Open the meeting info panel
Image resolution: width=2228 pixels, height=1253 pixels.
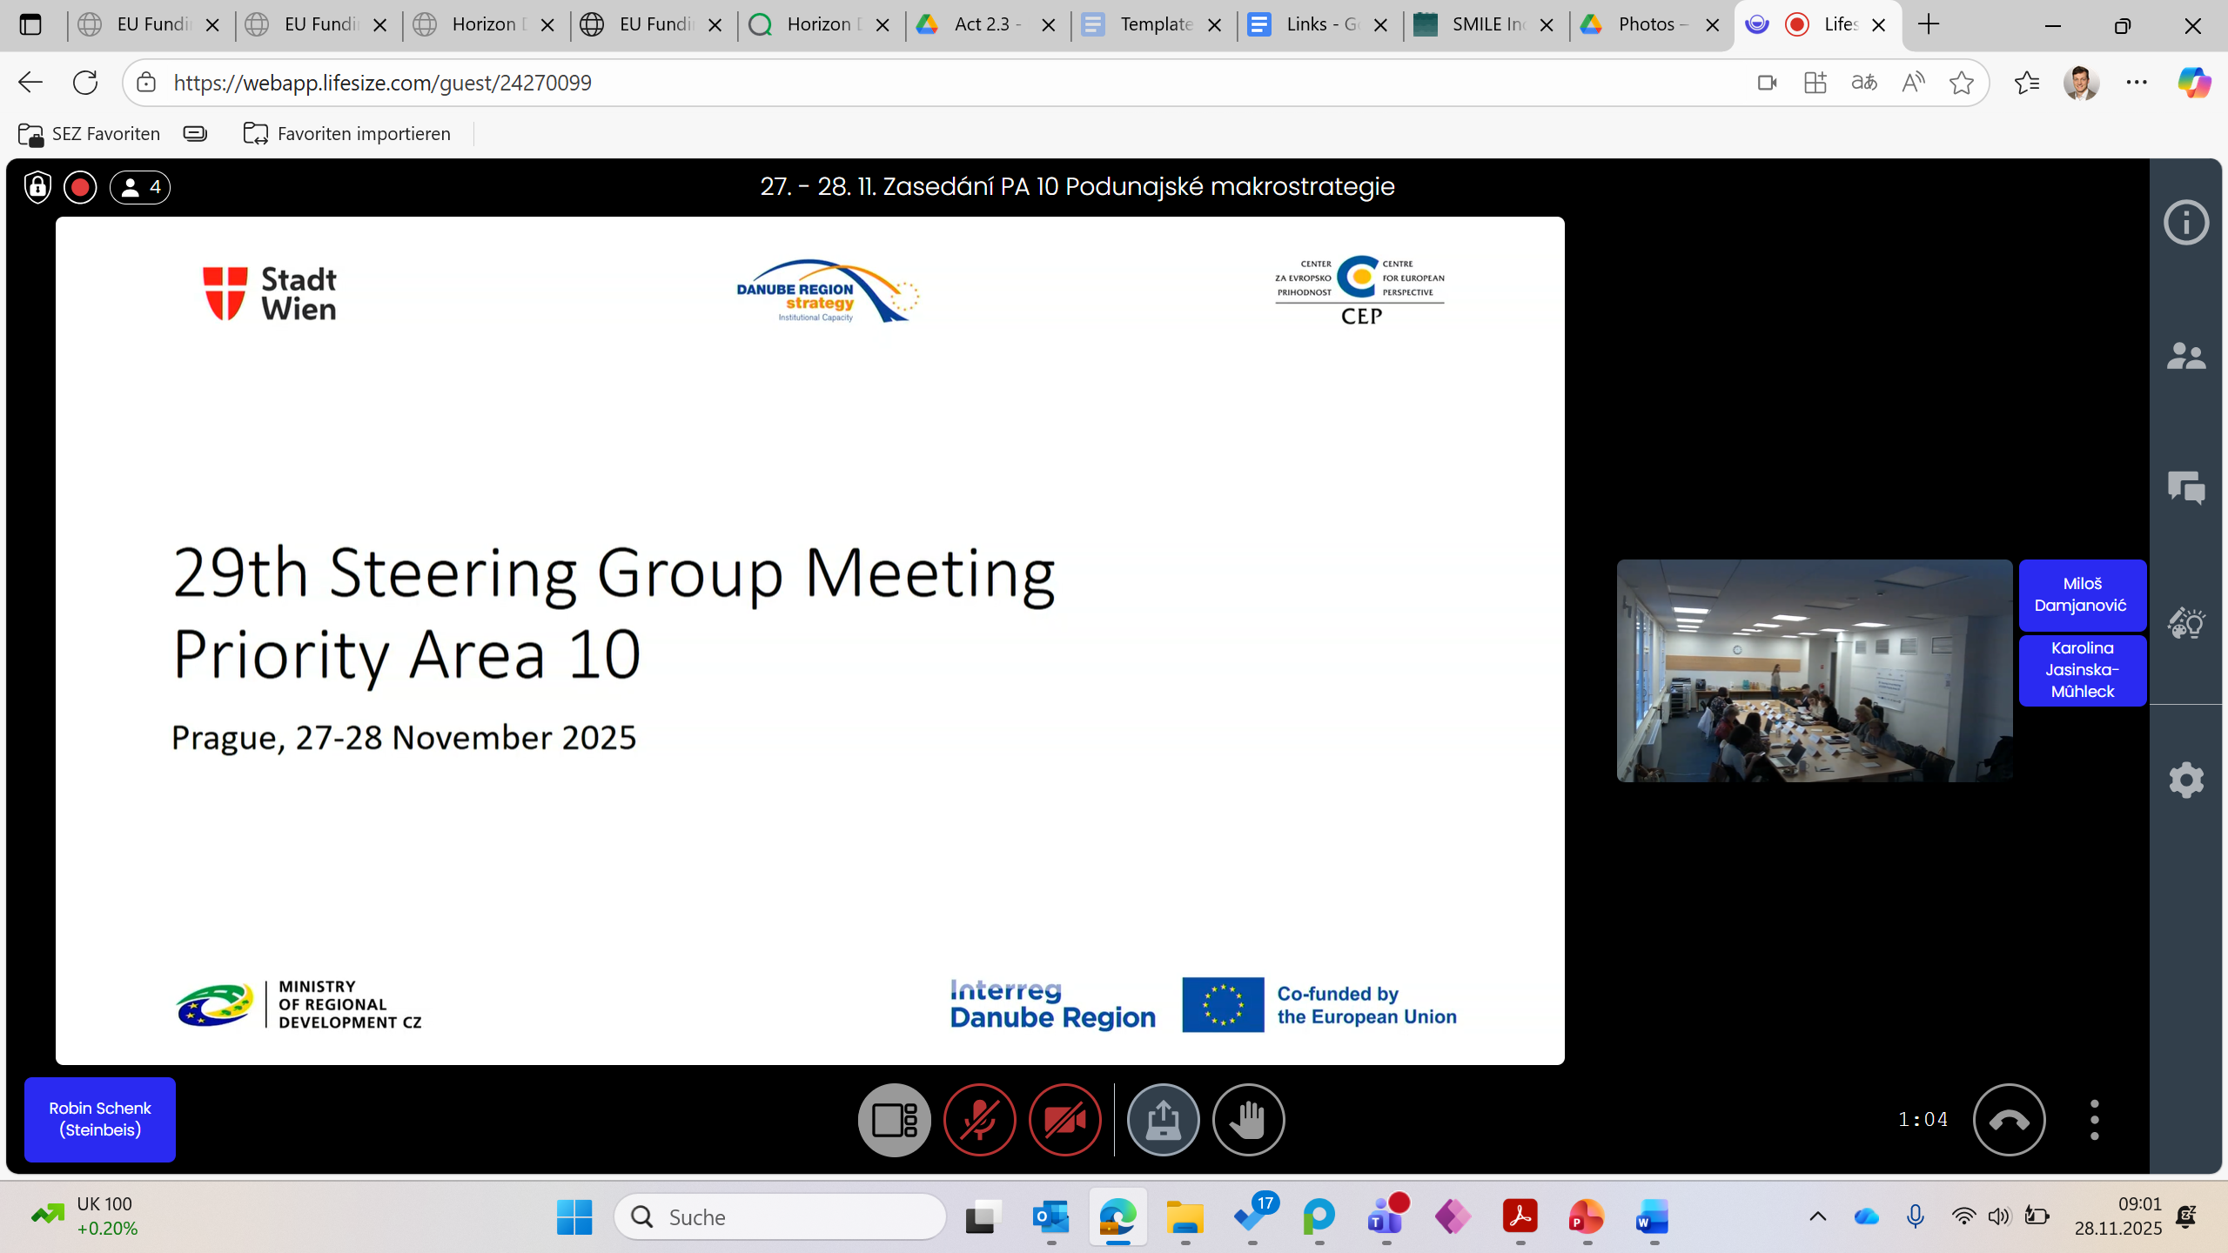2185,223
